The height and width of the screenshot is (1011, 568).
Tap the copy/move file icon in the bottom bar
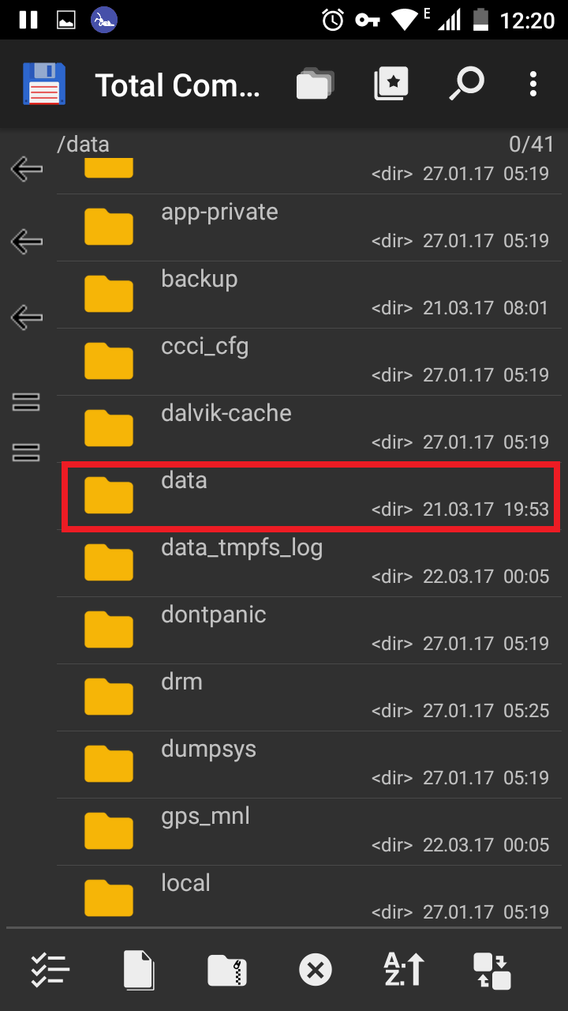139,969
